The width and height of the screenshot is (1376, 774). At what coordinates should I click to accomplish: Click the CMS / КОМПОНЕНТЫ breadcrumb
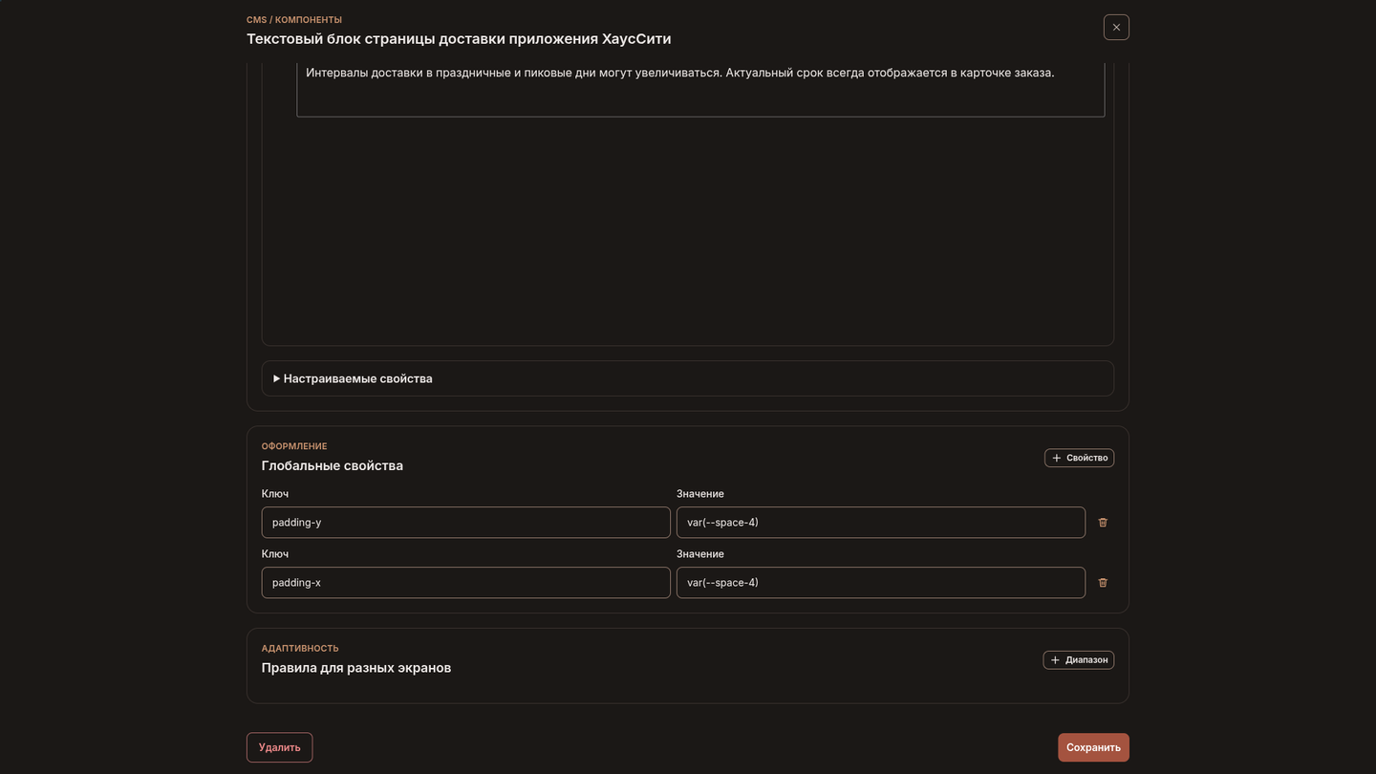(294, 20)
